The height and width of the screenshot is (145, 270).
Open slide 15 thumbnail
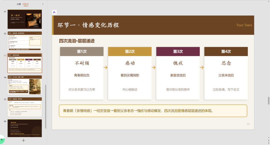coord(24,107)
